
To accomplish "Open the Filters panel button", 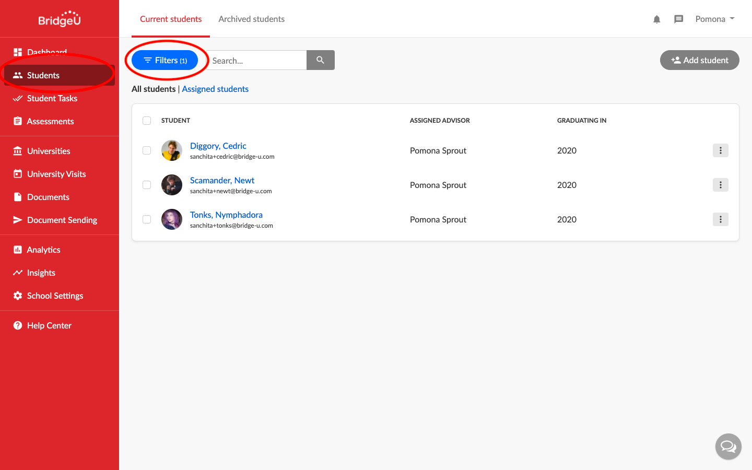I will [165, 60].
